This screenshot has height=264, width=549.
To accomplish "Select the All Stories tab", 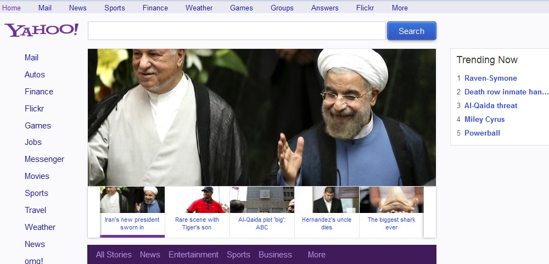I will point(114,255).
